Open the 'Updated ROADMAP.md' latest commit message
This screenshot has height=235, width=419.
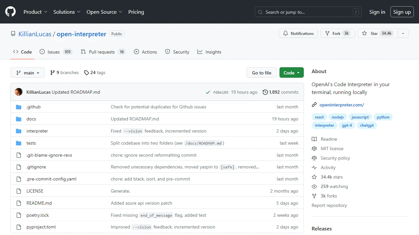(76, 92)
